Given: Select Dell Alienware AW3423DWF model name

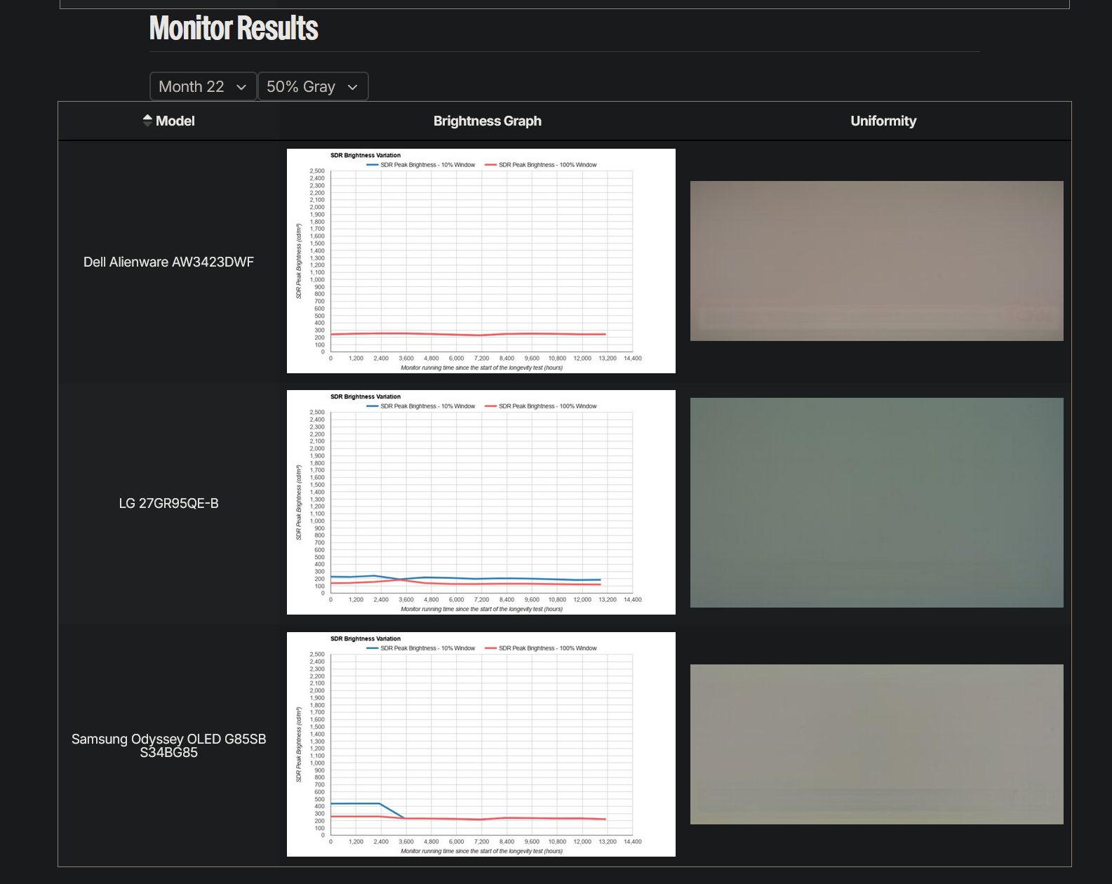Looking at the screenshot, I should [168, 262].
